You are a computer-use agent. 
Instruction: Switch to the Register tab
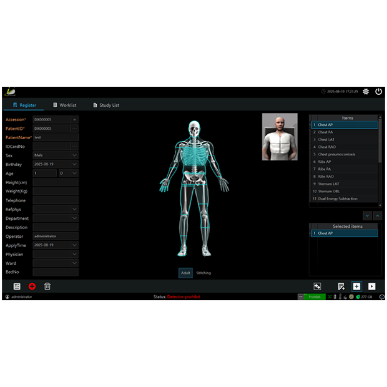coord(24,105)
